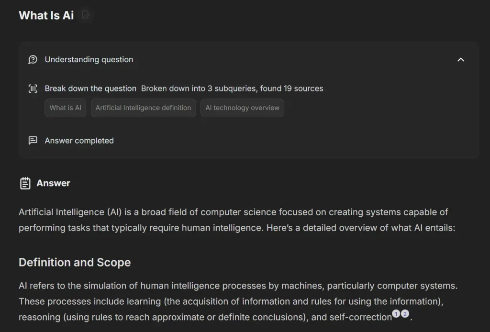Click the Answer section heading
The width and height of the screenshot is (490, 332).
[53, 183]
